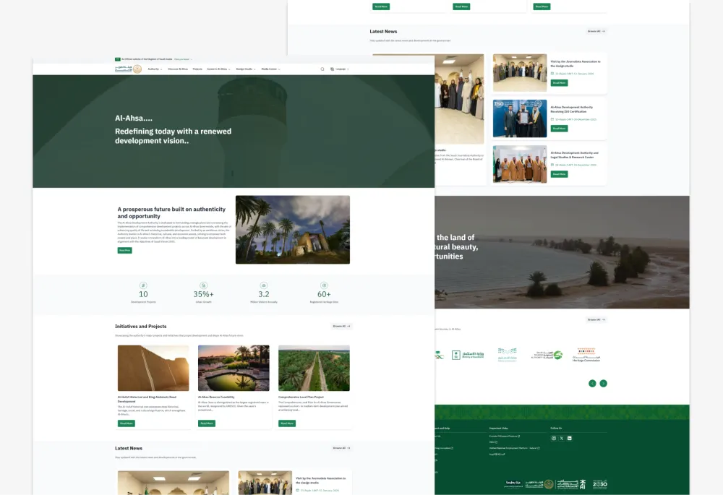The height and width of the screenshot is (495, 723).
Task: Expand the Design Studio dropdown
Action: 246,69
